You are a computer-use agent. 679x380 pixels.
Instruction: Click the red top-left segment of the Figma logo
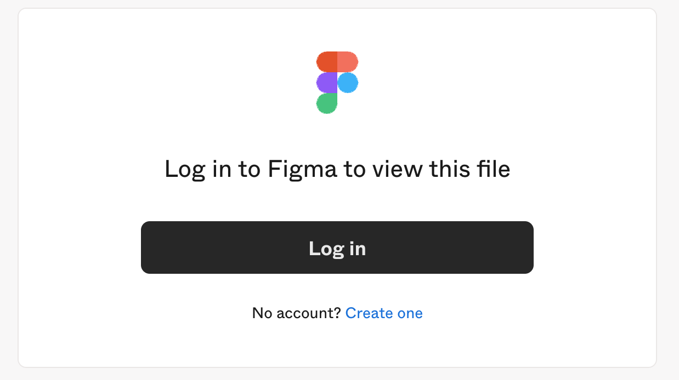(x=327, y=61)
